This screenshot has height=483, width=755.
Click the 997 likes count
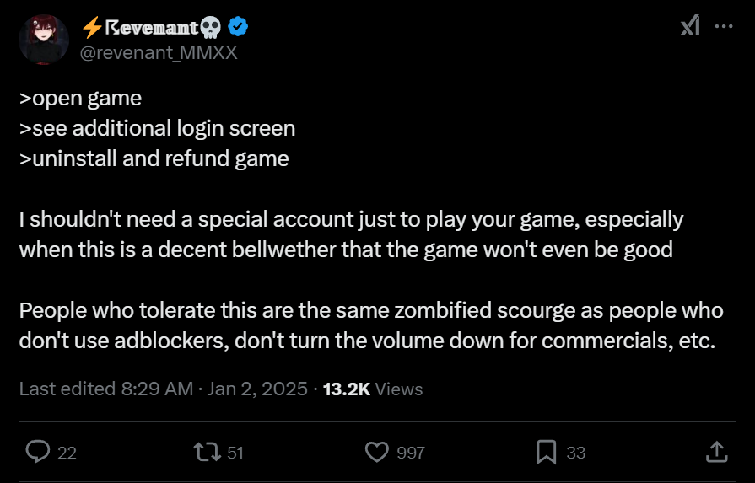click(411, 453)
